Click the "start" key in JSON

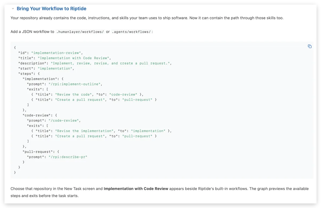pyautogui.click(x=26, y=68)
